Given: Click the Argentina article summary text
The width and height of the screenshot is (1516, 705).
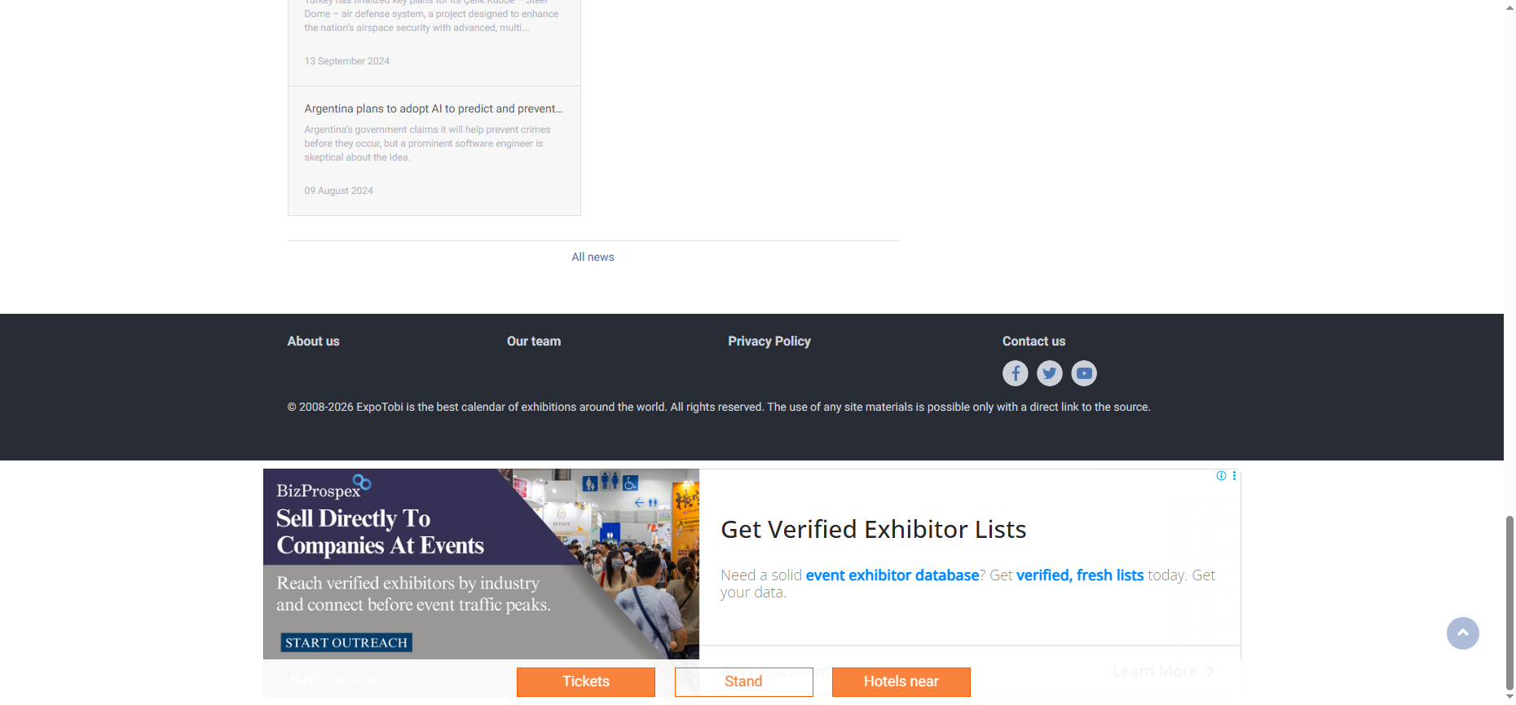Looking at the screenshot, I should (x=428, y=143).
